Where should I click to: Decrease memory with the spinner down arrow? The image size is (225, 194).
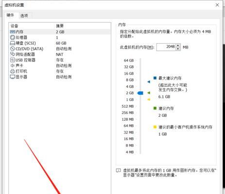pyautogui.click(x=178, y=48)
